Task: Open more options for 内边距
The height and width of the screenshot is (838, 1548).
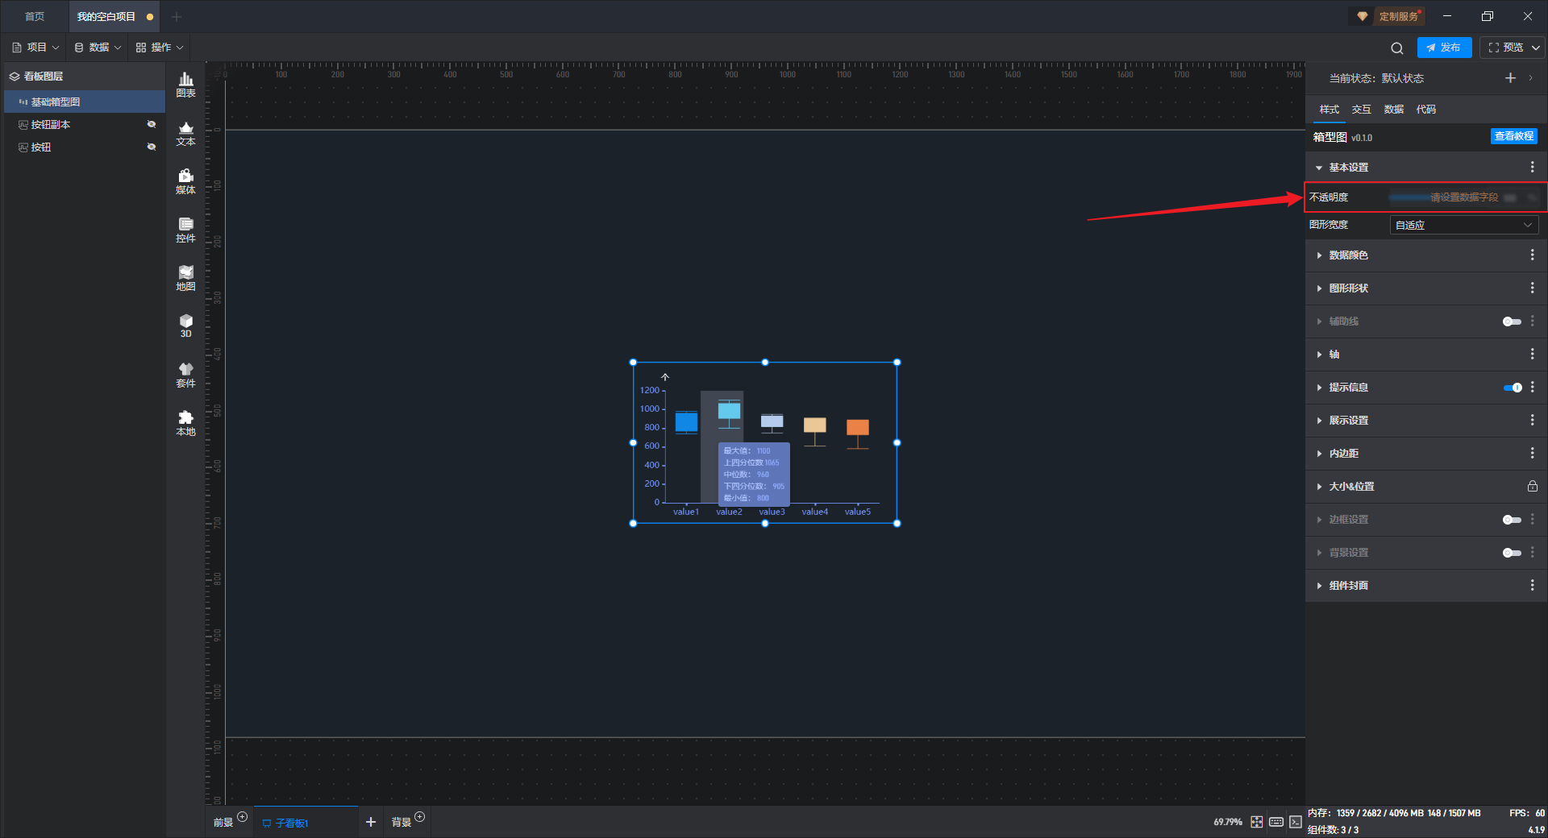Action: pos(1533,453)
